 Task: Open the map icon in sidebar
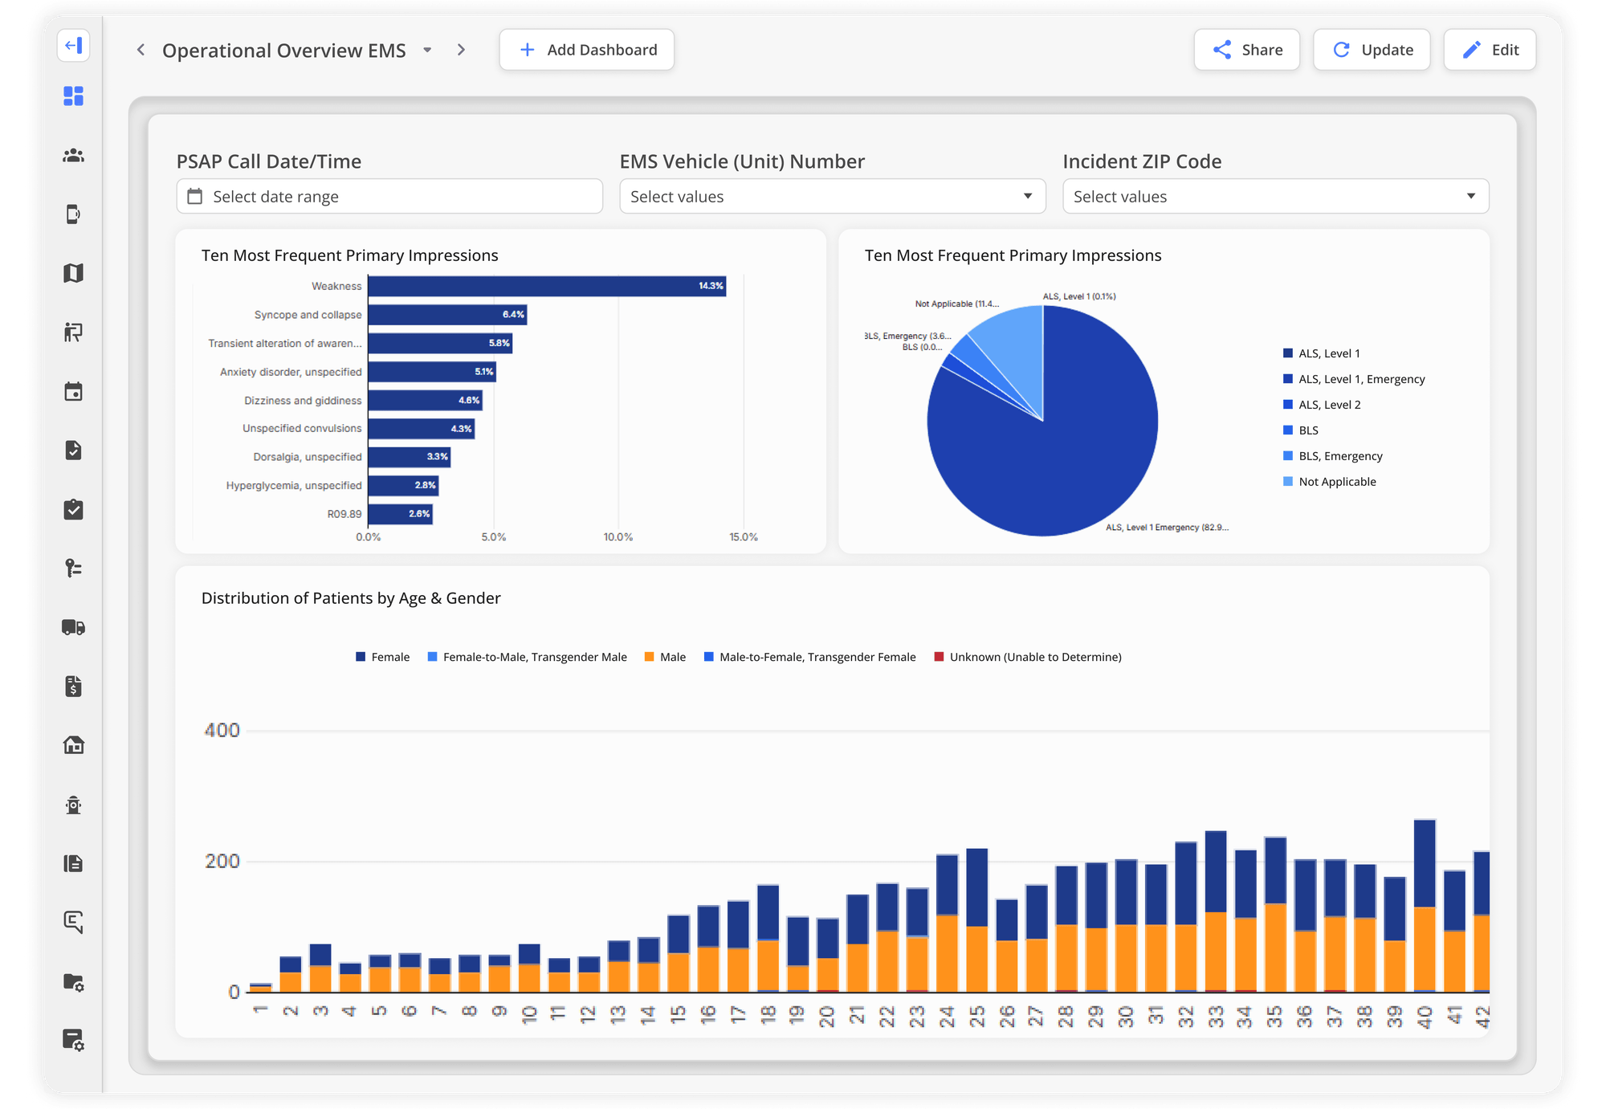[x=73, y=273]
